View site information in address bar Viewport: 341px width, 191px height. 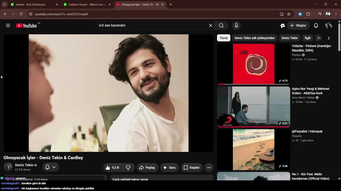pyautogui.click(x=30, y=14)
